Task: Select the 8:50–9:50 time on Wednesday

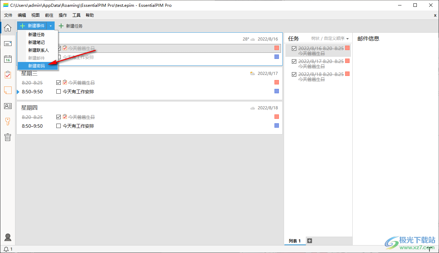Action: coord(32,92)
